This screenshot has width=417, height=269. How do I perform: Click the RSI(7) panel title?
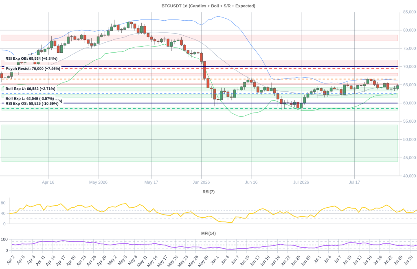pyautogui.click(x=208, y=191)
